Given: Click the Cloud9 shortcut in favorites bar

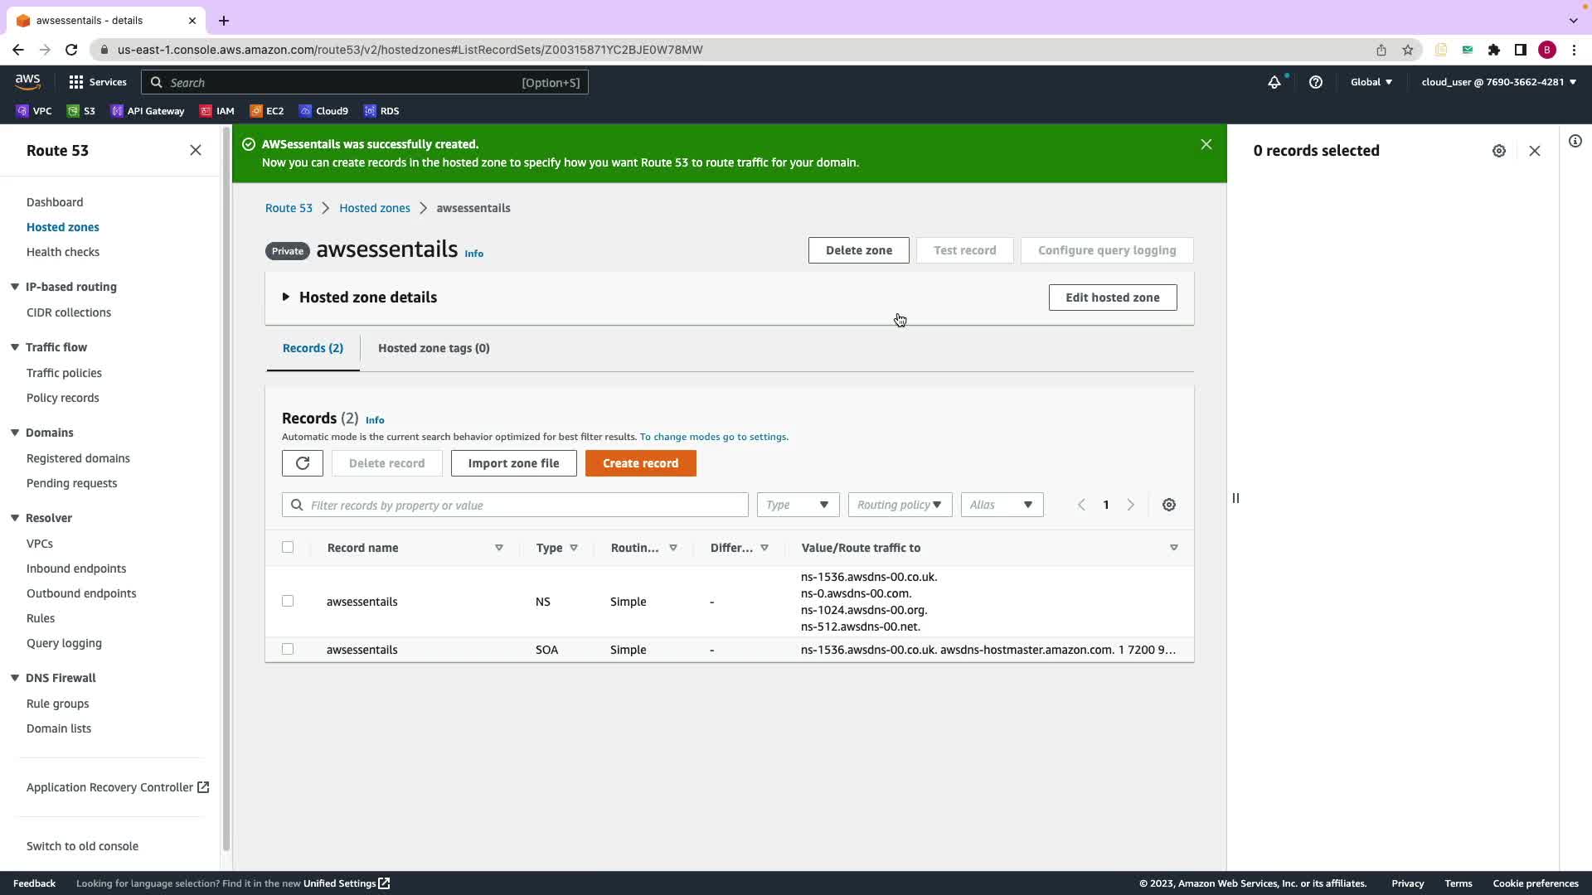Looking at the screenshot, I should 324,111.
